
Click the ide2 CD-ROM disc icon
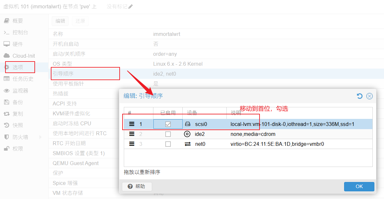[x=187, y=134]
